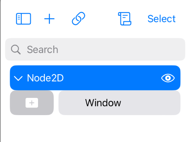Viewport: 188px width, 142px height.
Task: Click the Window node button
Action: point(119,103)
